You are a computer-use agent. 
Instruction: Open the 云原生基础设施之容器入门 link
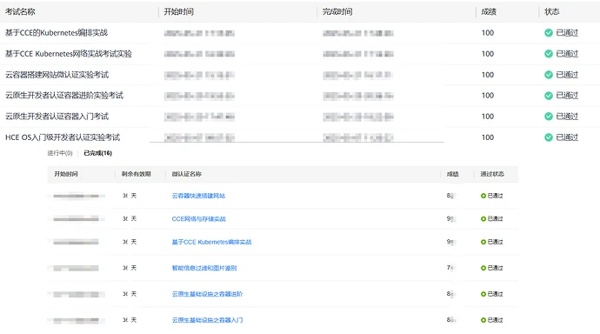(207, 320)
